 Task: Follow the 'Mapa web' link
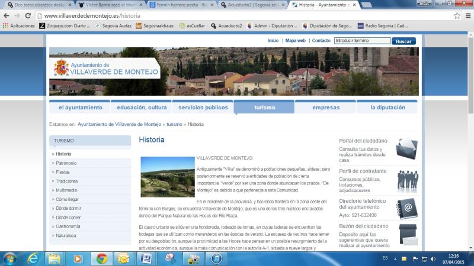pyautogui.click(x=295, y=41)
